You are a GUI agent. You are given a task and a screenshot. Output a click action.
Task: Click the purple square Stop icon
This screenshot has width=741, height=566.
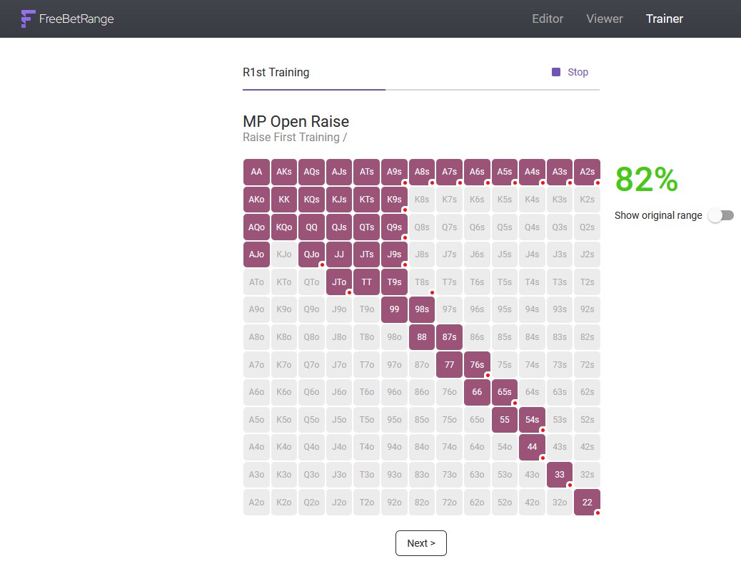[555, 72]
